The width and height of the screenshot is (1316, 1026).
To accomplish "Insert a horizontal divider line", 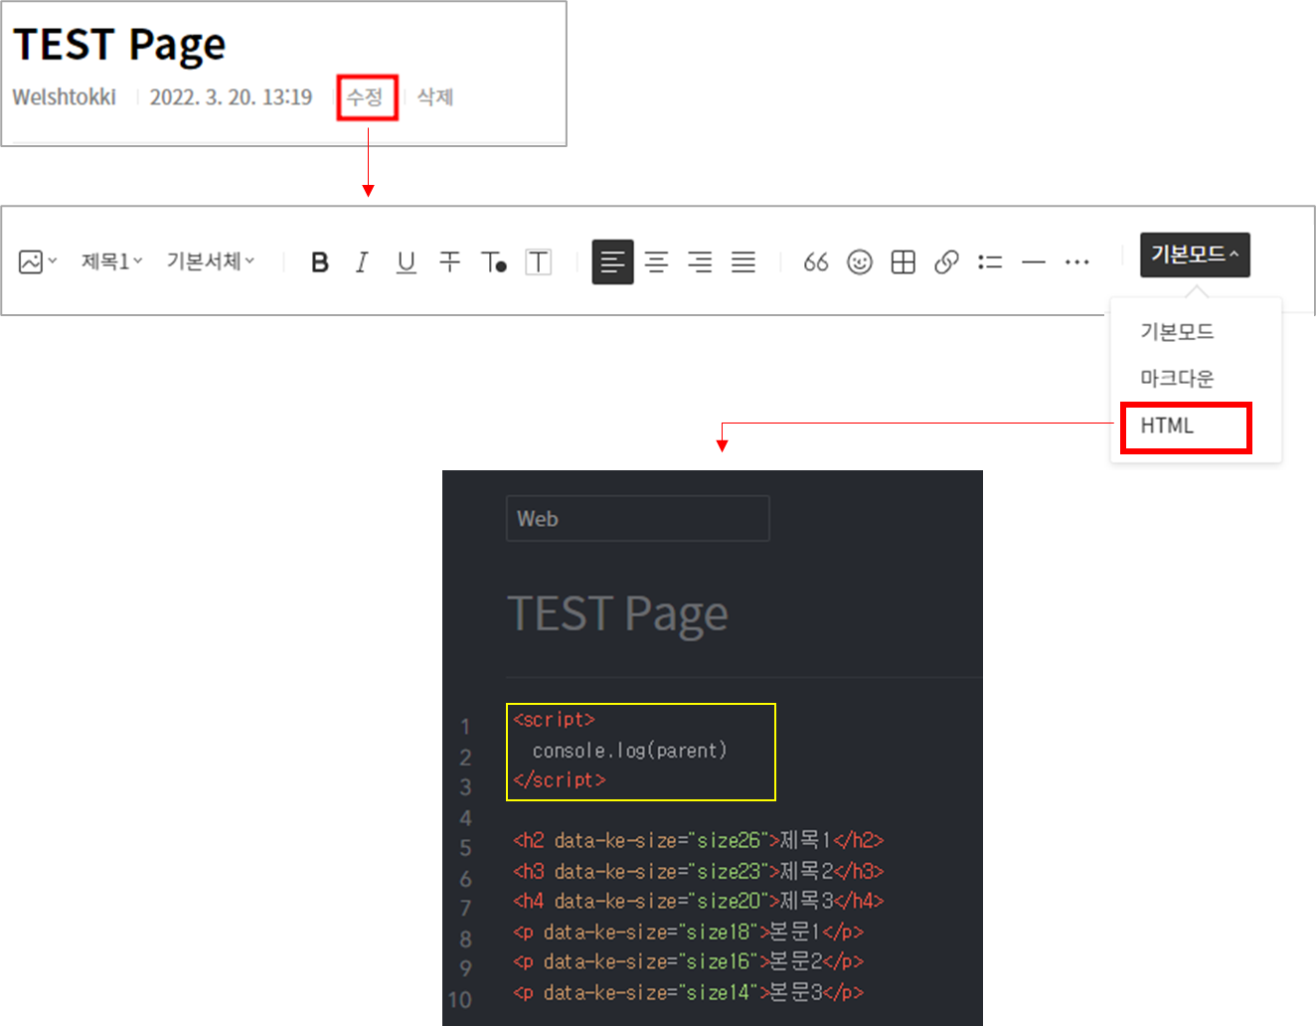I will coord(1034,262).
